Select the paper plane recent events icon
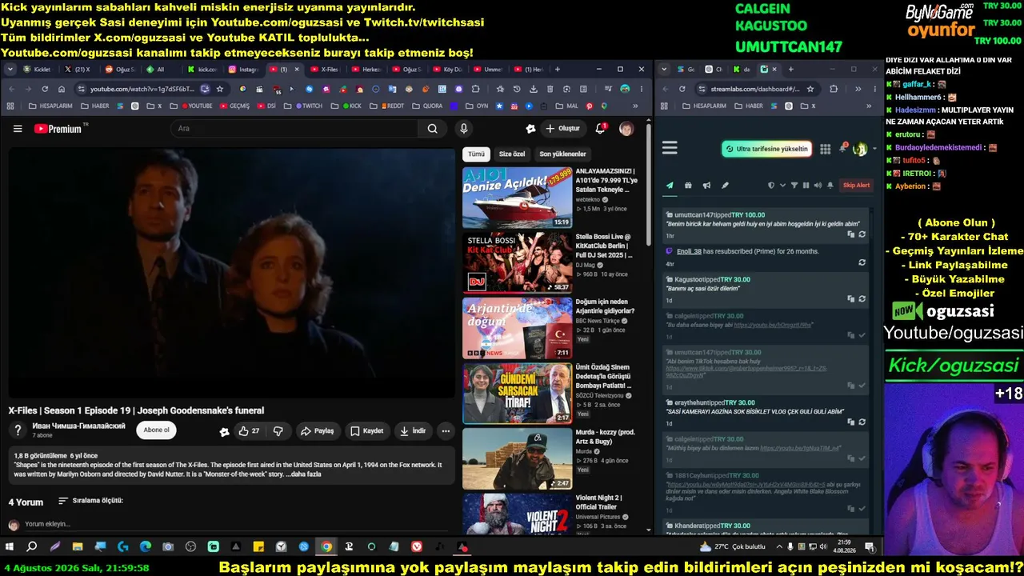 pos(670,186)
